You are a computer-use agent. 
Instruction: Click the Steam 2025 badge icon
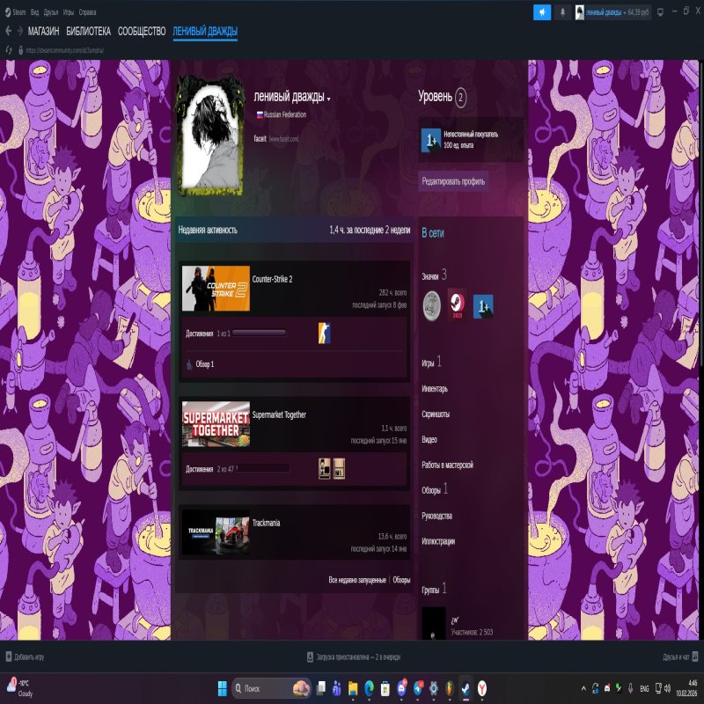pos(457,304)
